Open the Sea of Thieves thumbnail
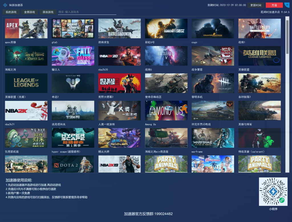This screenshot has width=292, height=222. click(x=26, y=56)
